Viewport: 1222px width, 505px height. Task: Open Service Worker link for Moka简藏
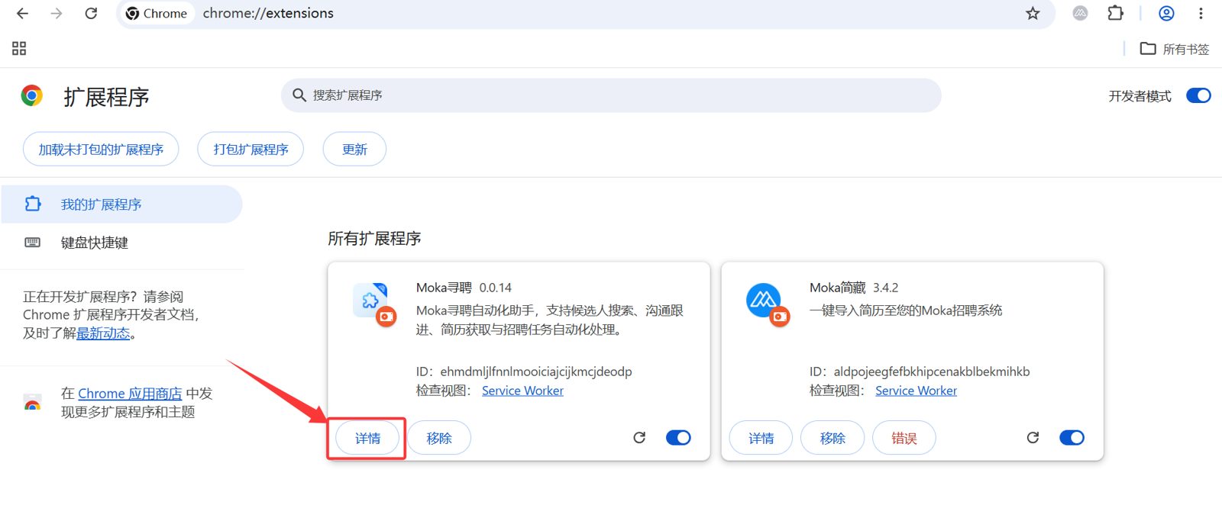click(916, 391)
